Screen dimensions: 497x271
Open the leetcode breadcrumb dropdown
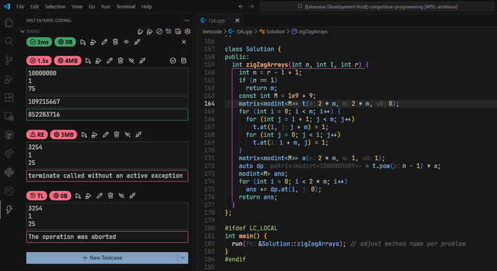pyautogui.click(x=212, y=32)
